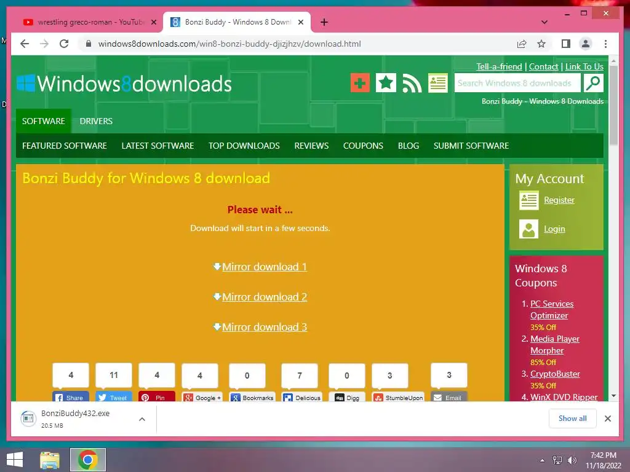This screenshot has width=630, height=472.
Task: Open File Explorer from taskbar
Action: 50,460
